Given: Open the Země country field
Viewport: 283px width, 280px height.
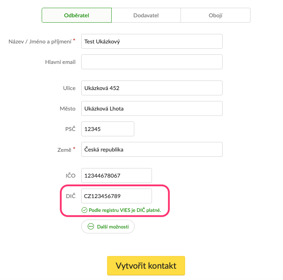Looking at the screenshot, I should 152,149.
